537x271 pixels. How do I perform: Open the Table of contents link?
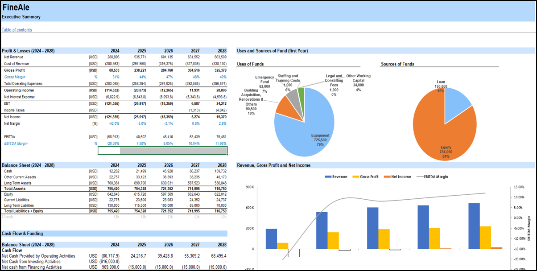tap(17, 30)
